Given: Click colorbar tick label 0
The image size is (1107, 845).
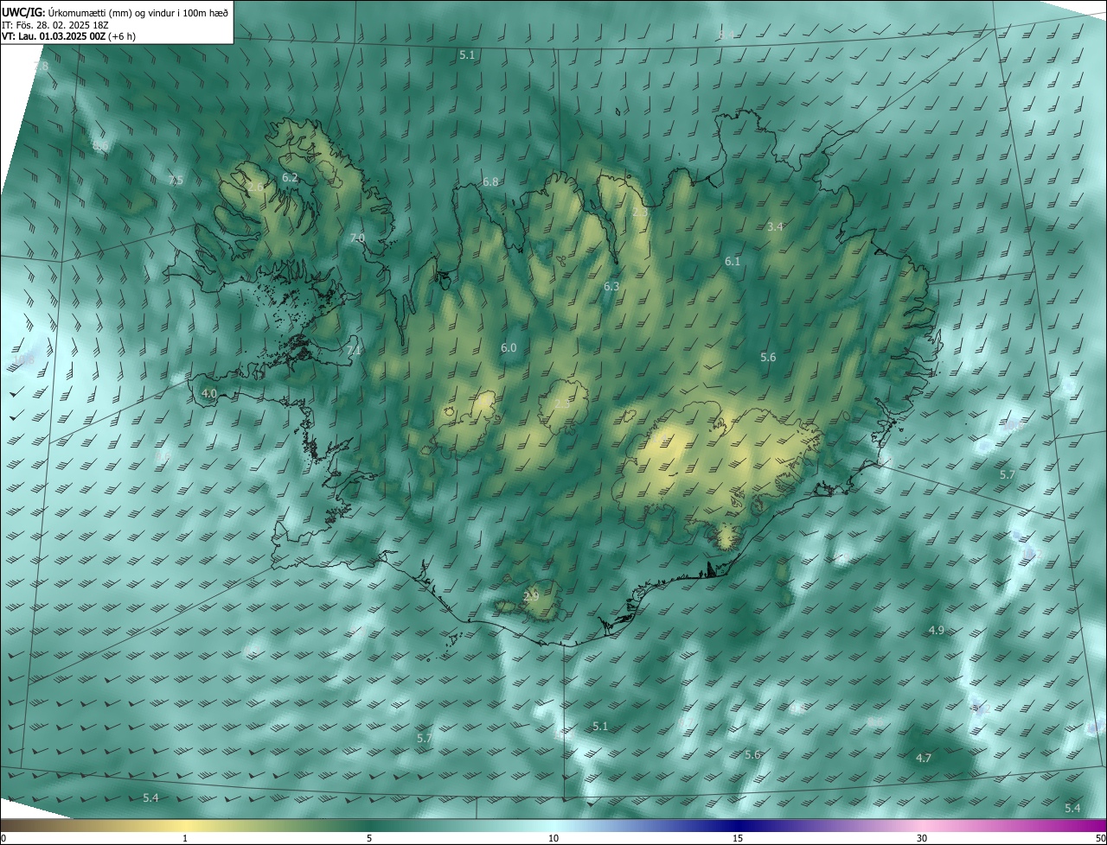Looking at the screenshot, I should 3,839.
